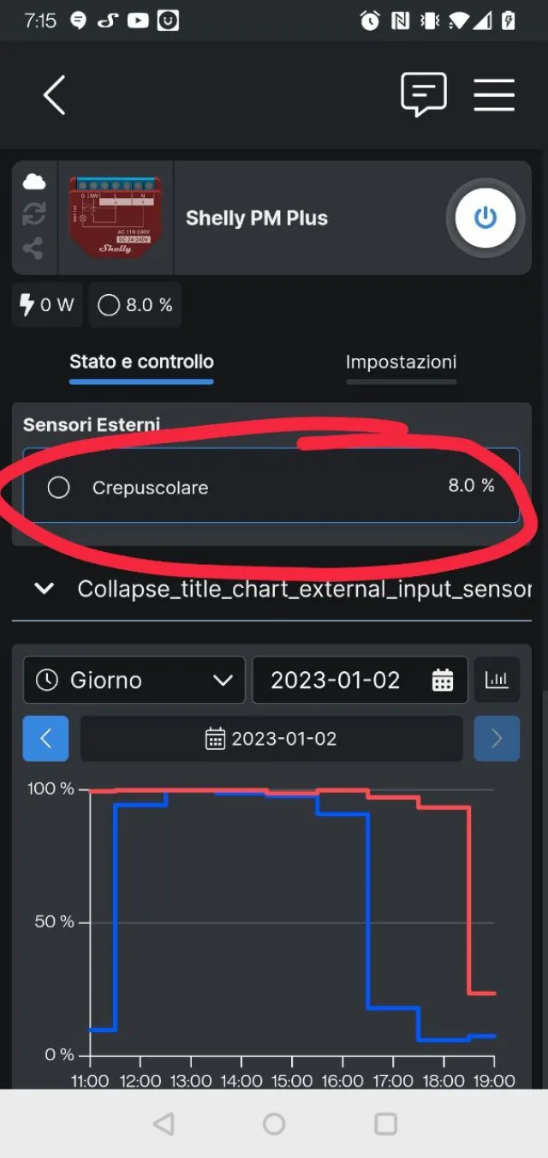Image resolution: width=548 pixels, height=1158 pixels.
Task: Open the cloud connectivity icon
Action: [x=33, y=180]
